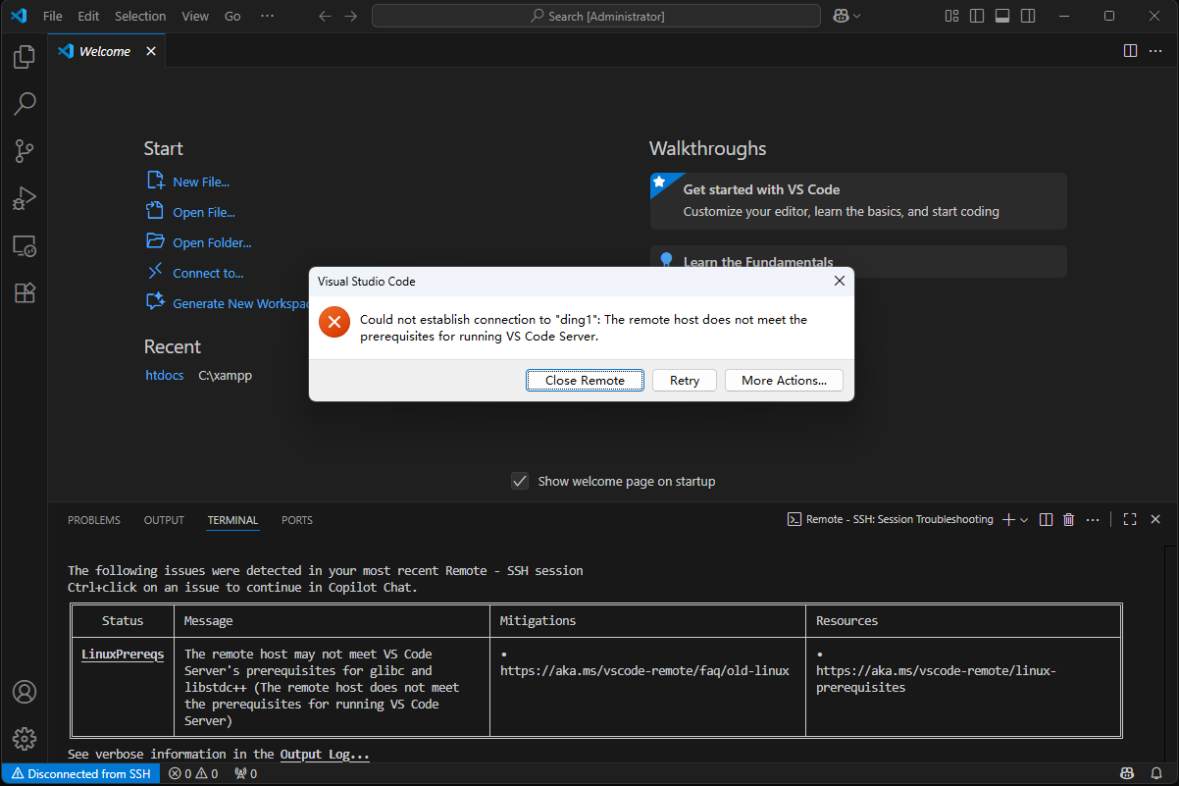Select the TERMINAL tab
Screen dimensions: 1179x786
(x=232, y=520)
